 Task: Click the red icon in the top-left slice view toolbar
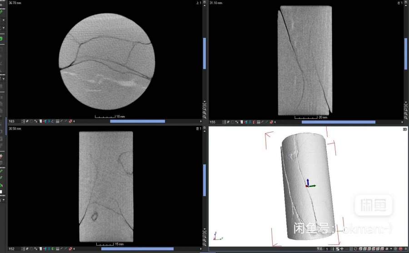70,121
